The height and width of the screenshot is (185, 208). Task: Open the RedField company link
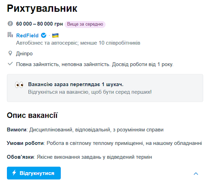coord(27,35)
